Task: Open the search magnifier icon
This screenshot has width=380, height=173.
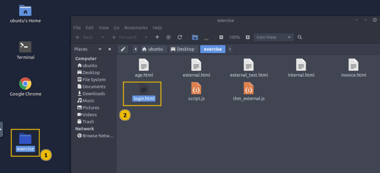Action: pos(300,37)
